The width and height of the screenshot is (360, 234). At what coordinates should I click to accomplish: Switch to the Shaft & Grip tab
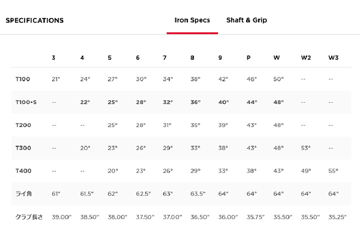pyautogui.click(x=246, y=20)
